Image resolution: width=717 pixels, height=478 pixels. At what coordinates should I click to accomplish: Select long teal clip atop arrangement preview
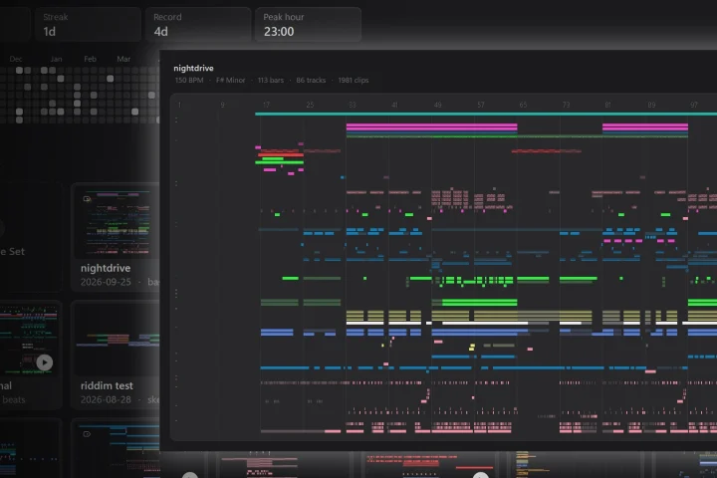pos(486,114)
